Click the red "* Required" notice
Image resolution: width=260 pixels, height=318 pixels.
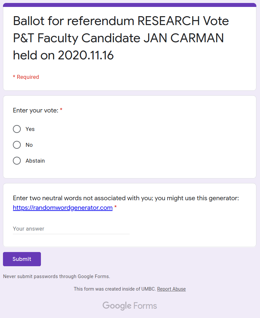26,77
